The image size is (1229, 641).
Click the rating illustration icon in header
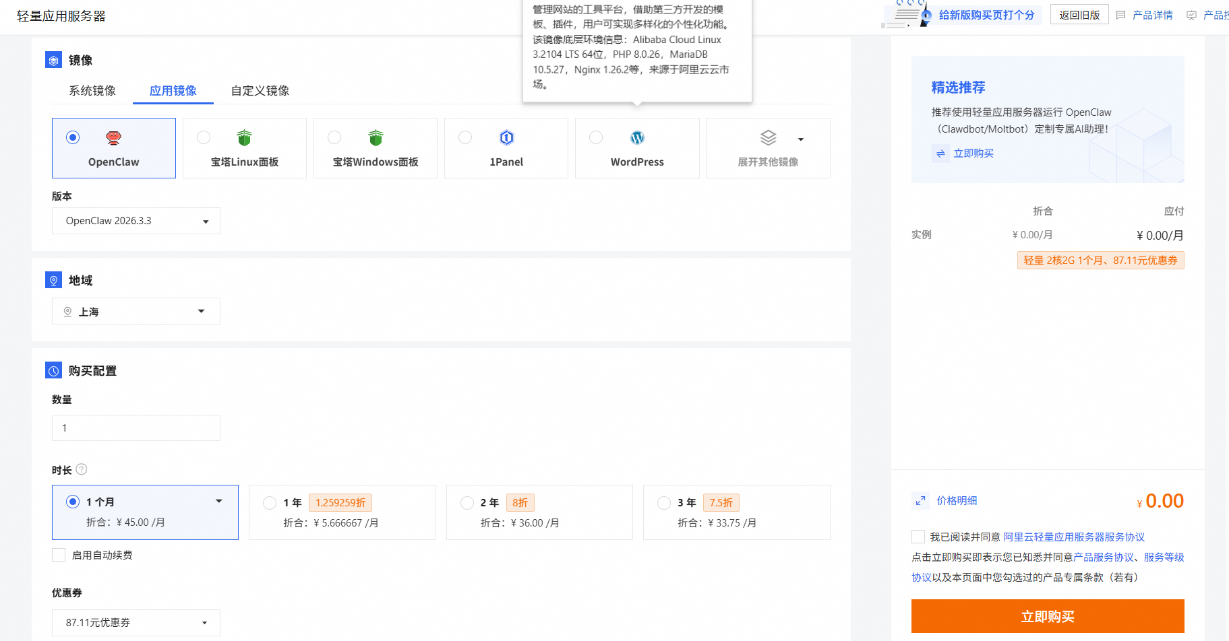pyautogui.click(x=907, y=14)
